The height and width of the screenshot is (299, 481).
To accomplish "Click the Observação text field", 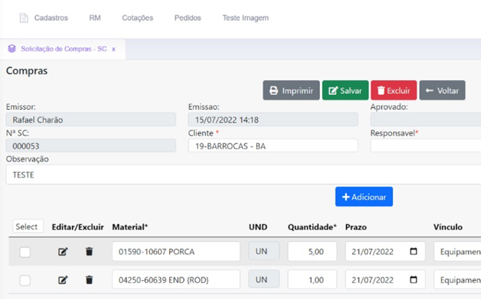I will [240, 175].
